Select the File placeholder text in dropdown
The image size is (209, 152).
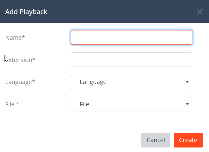(x=84, y=104)
